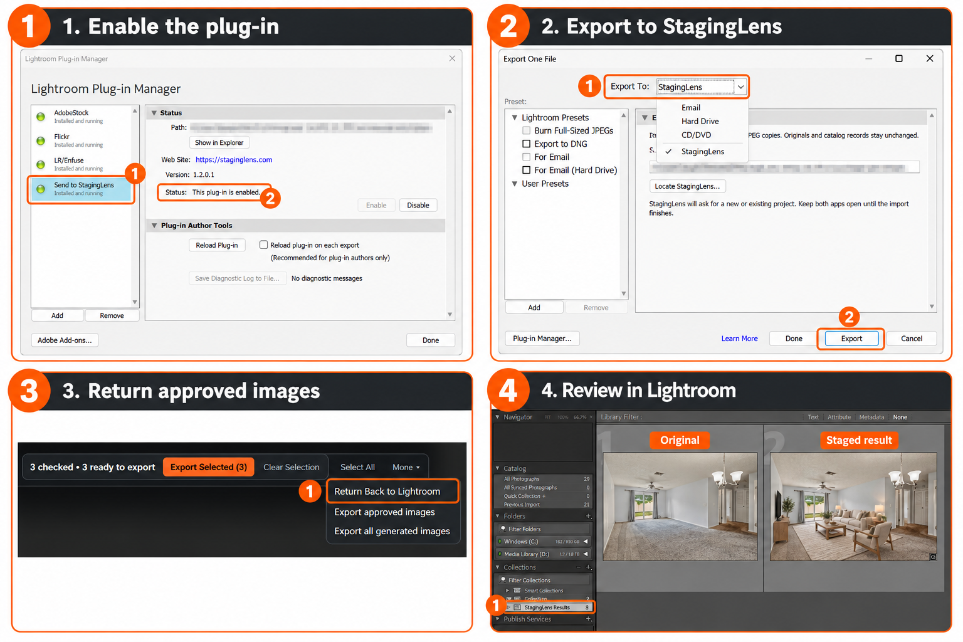
Task: Click Export in the Export One File dialog
Action: point(851,339)
